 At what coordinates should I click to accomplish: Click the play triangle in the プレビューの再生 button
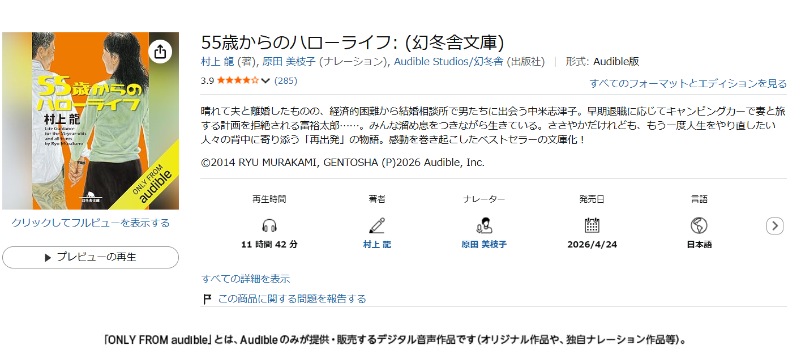48,257
